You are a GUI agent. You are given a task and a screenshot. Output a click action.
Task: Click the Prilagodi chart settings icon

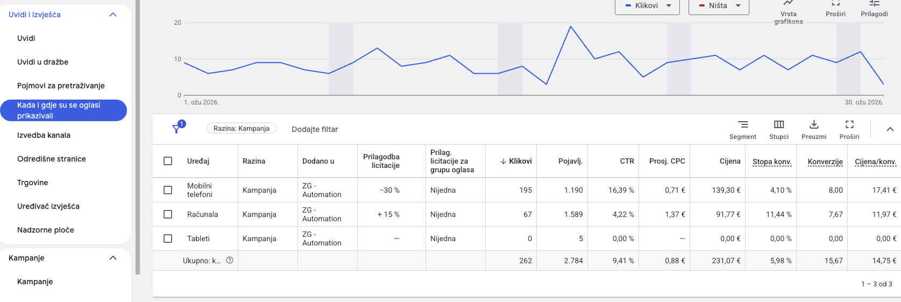click(874, 4)
